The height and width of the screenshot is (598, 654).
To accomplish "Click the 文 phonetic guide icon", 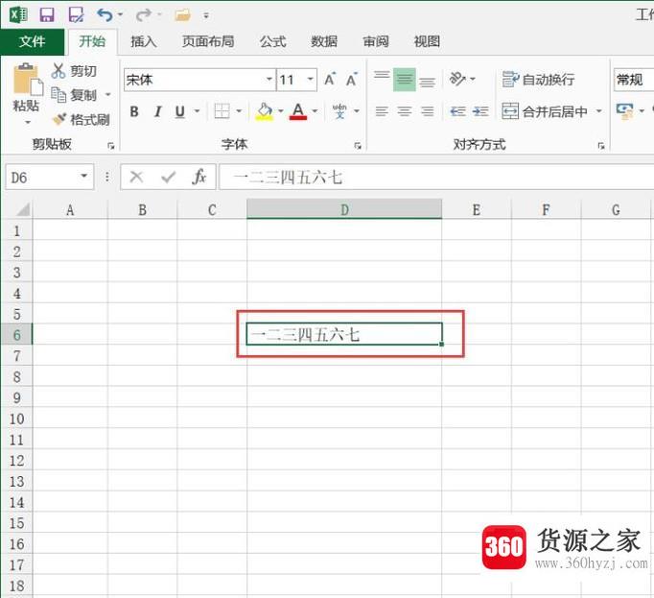I will pyautogui.click(x=339, y=111).
